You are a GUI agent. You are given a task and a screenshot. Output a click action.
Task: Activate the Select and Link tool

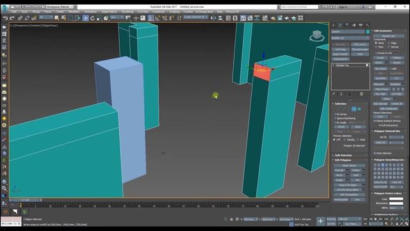pos(20,18)
